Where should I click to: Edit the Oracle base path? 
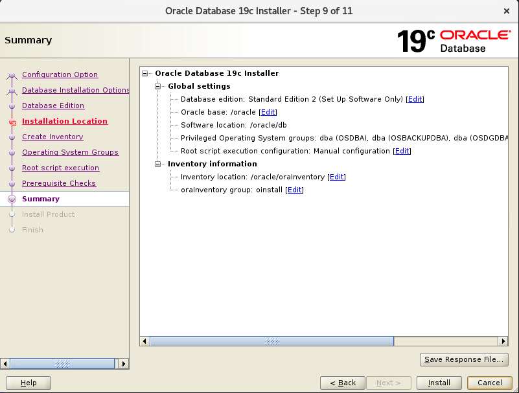tap(268, 112)
